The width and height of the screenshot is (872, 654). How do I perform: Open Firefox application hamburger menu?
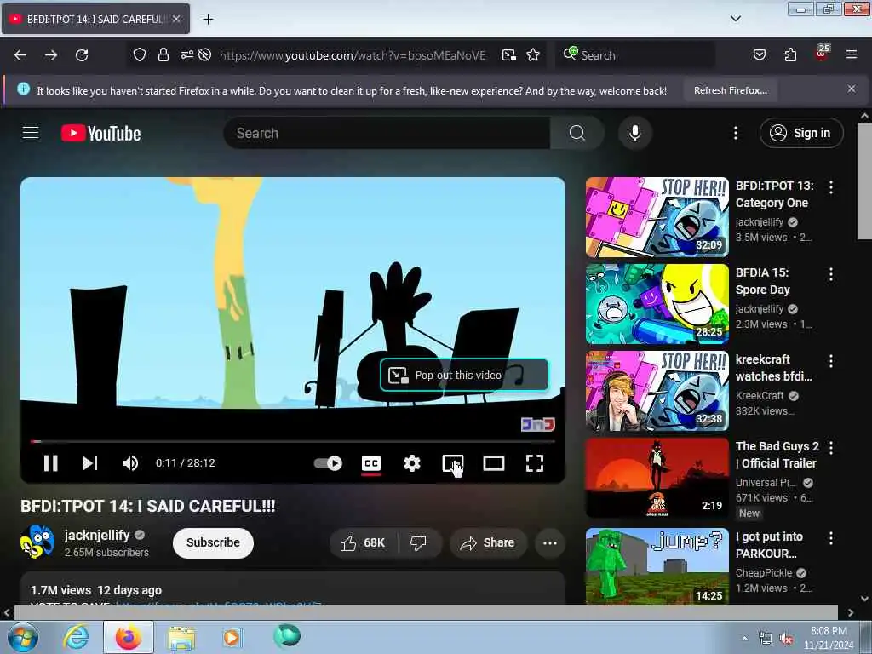[852, 54]
